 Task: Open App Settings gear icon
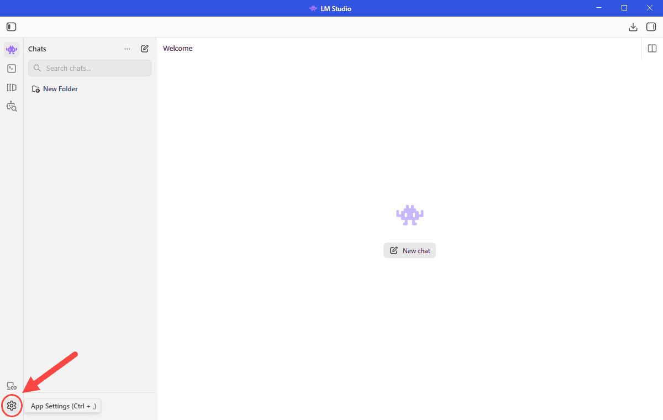tap(12, 406)
